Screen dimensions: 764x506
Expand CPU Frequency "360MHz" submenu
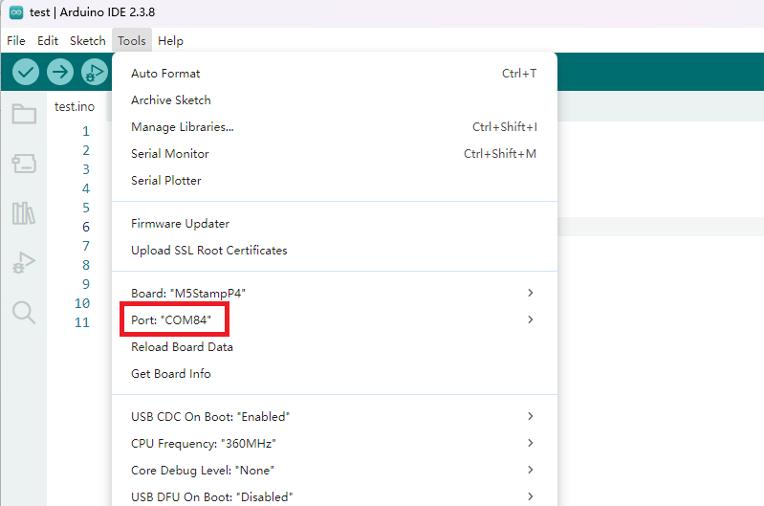pyautogui.click(x=334, y=444)
